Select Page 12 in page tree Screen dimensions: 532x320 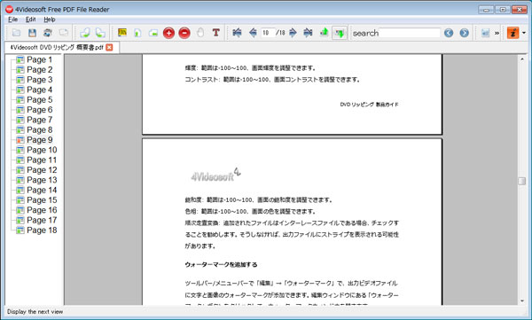(42, 170)
